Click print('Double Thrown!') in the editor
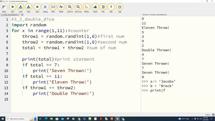 pyautogui.click(x=63, y=93)
